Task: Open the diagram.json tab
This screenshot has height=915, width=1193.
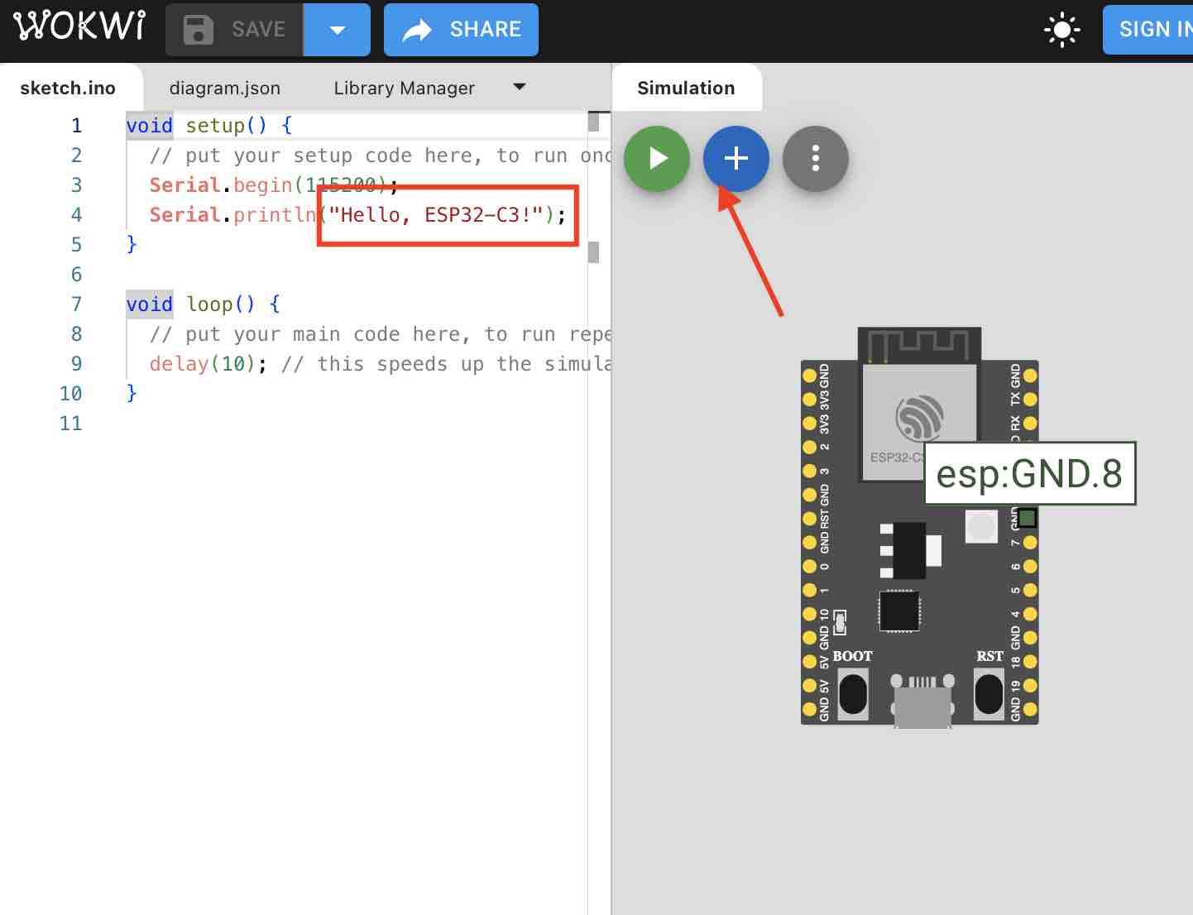Action: click(224, 88)
